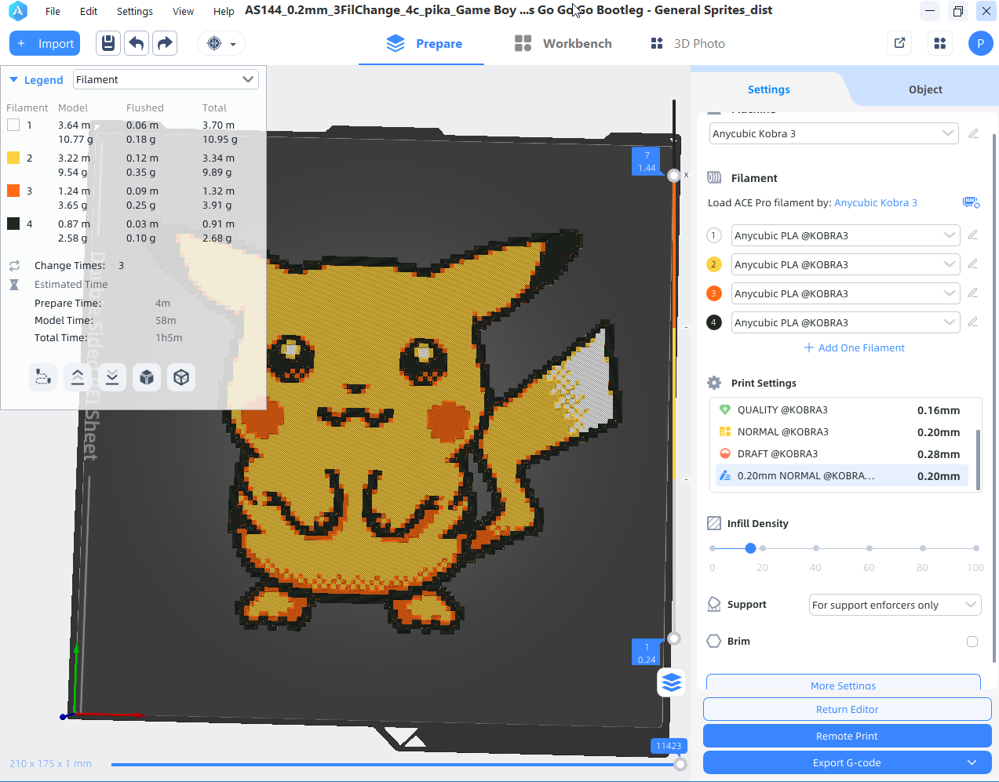Collapse the Legend panel
999x782 pixels.
point(14,80)
